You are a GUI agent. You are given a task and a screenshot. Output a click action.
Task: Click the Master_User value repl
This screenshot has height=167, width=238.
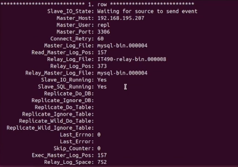pos(104,25)
